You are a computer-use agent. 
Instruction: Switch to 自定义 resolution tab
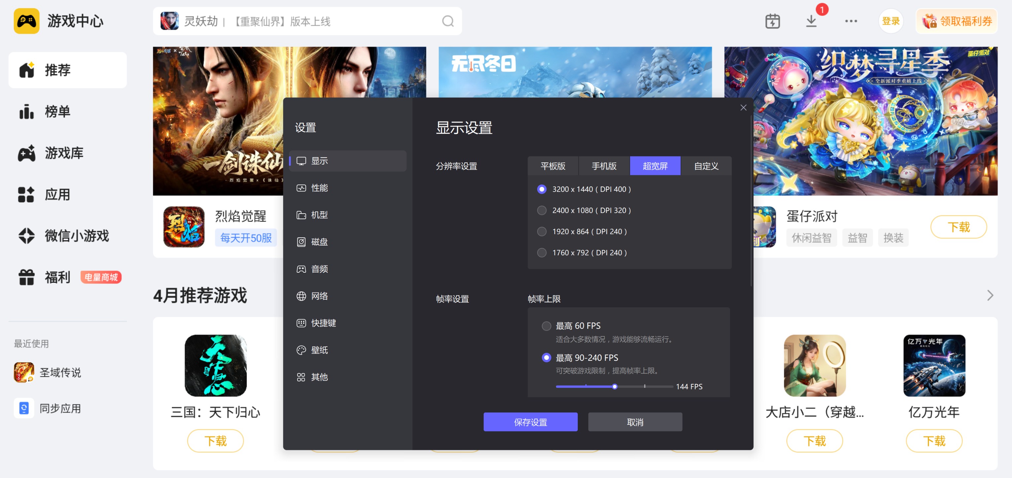click(706, 166)
